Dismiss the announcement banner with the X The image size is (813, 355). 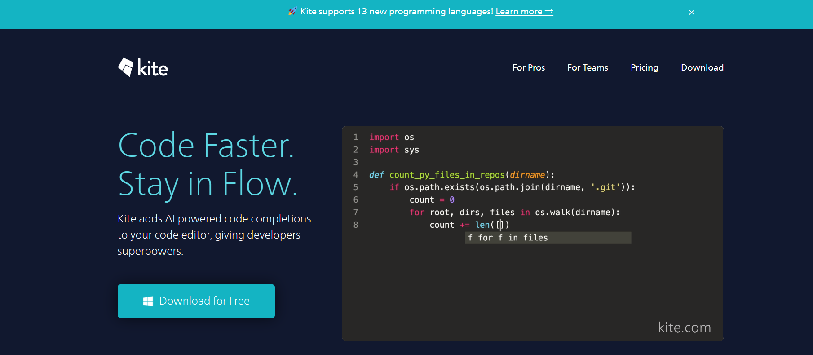point(692,13)
